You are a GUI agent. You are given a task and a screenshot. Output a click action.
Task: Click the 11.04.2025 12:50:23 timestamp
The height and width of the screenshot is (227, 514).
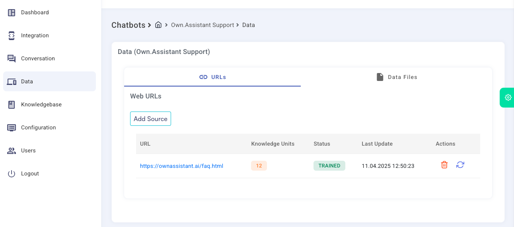[x=388, y=166]
